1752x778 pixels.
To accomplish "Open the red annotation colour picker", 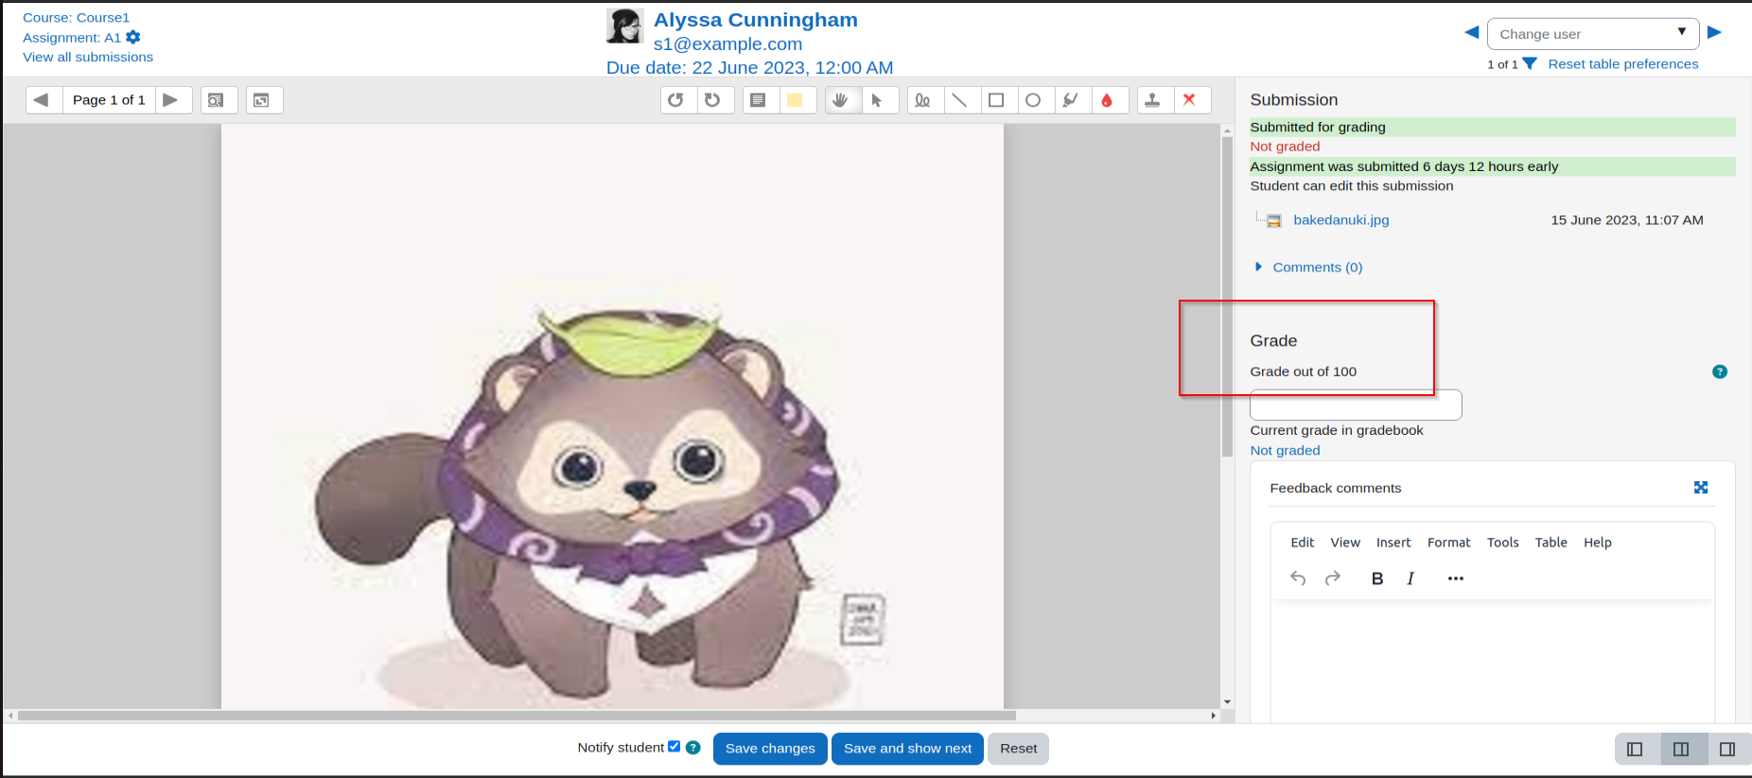I will click(1108, 100).
